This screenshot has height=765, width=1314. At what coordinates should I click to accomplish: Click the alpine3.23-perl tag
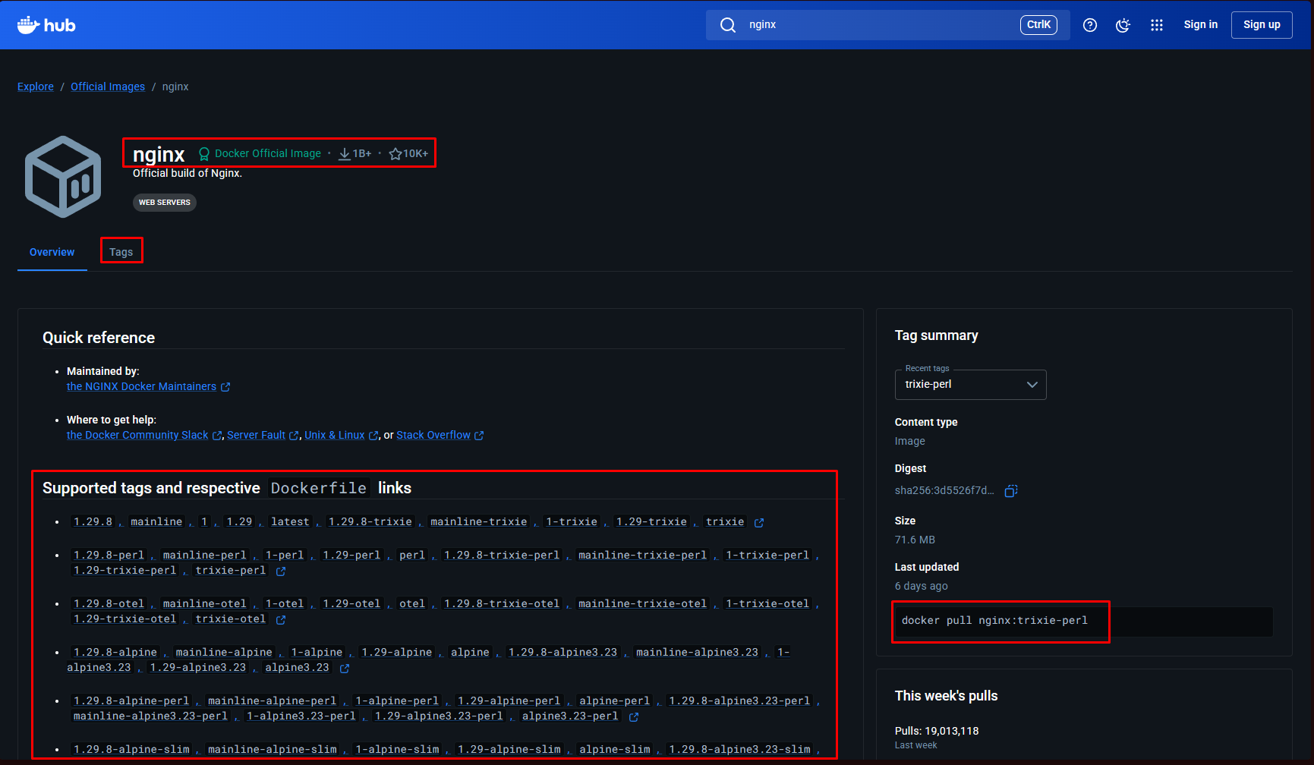click(x=570, y=716)
